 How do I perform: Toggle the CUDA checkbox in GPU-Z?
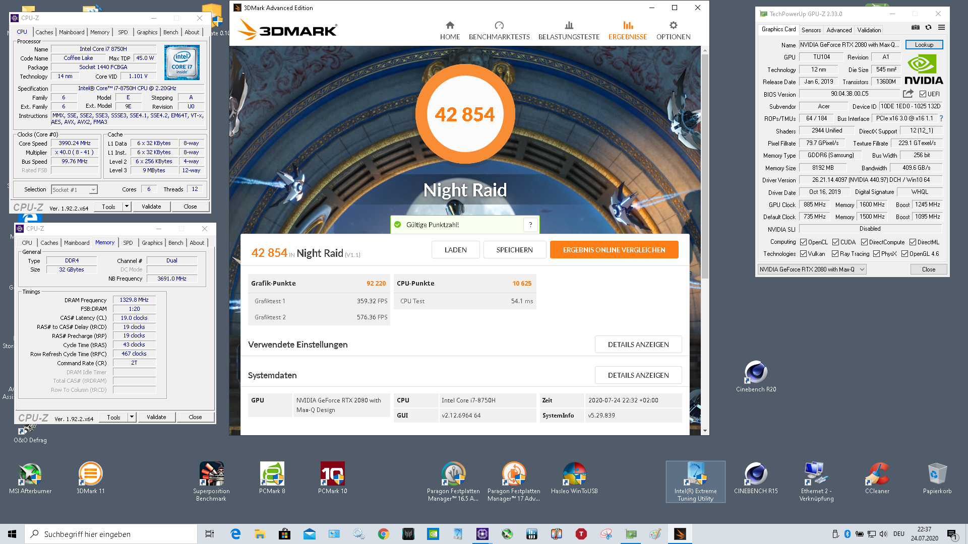(835, 242)
